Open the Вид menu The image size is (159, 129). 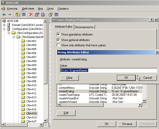click(x=41, y=9)
